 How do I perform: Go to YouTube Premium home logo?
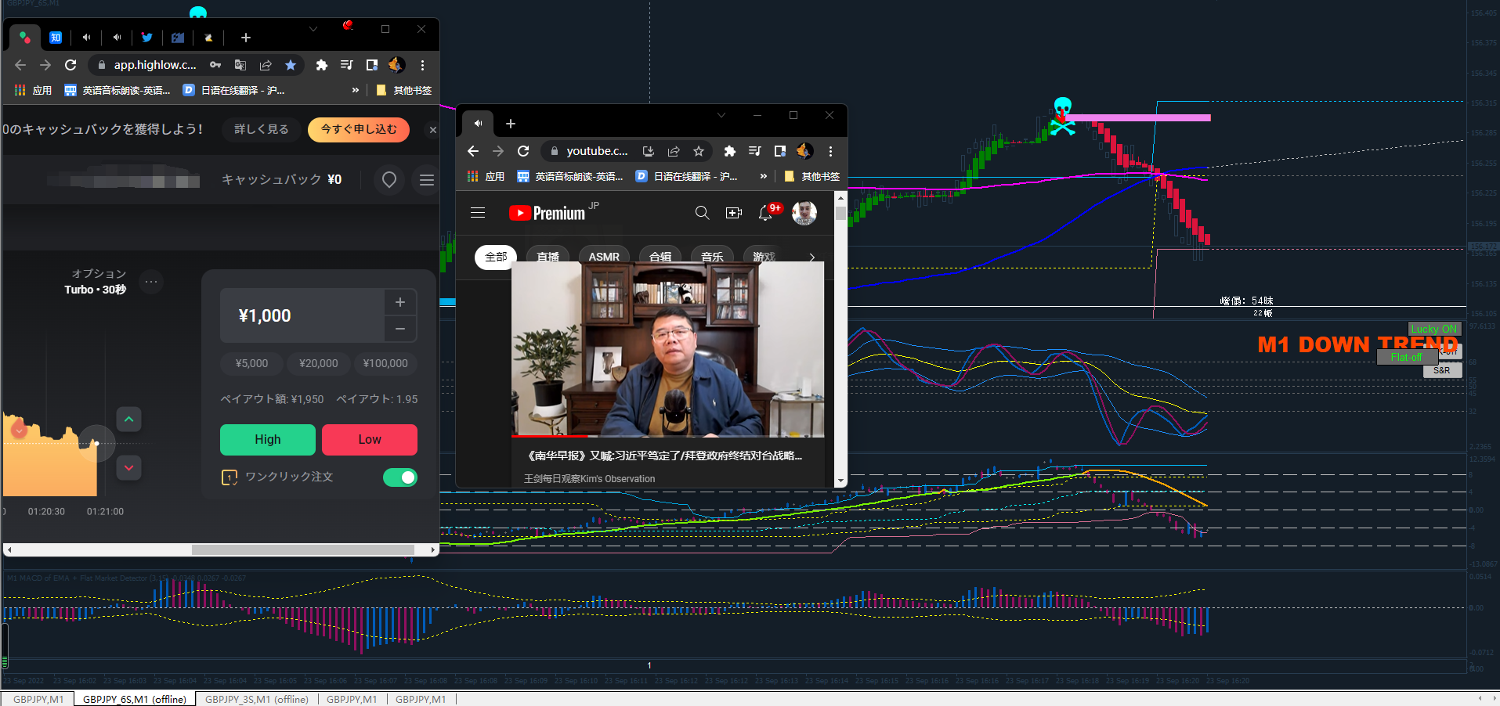[548, 213]
